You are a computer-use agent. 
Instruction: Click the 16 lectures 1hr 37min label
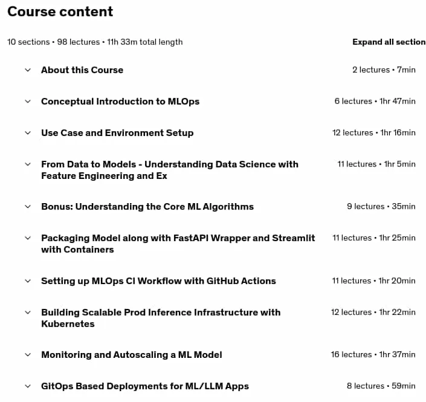373,355
